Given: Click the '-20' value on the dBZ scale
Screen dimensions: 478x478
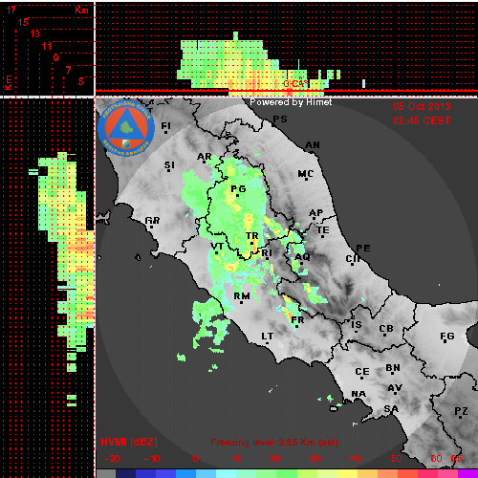Looking at the screenshot, I should coord(112,459).
